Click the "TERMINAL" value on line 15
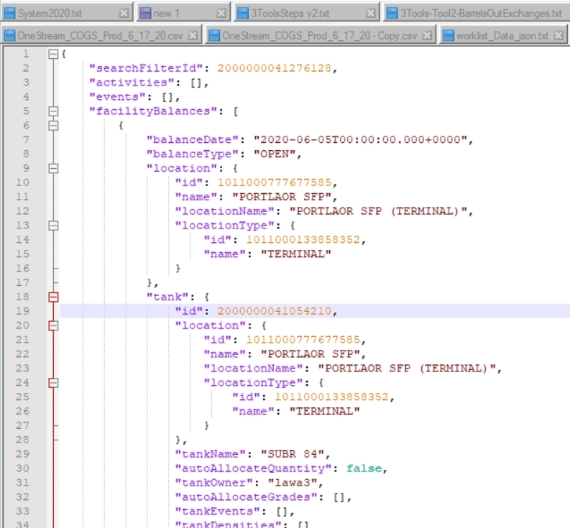This screenshot has width=570, height=528. (x=296, y=254)
